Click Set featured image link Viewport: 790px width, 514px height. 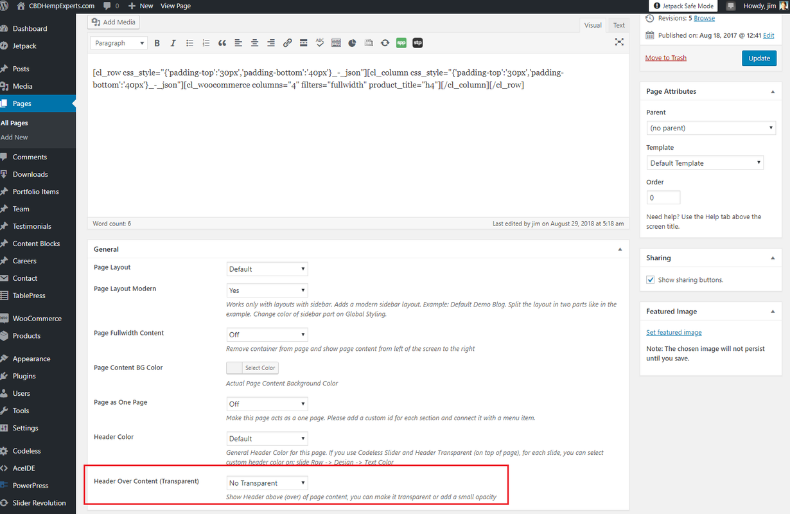[x=674, y=333]
